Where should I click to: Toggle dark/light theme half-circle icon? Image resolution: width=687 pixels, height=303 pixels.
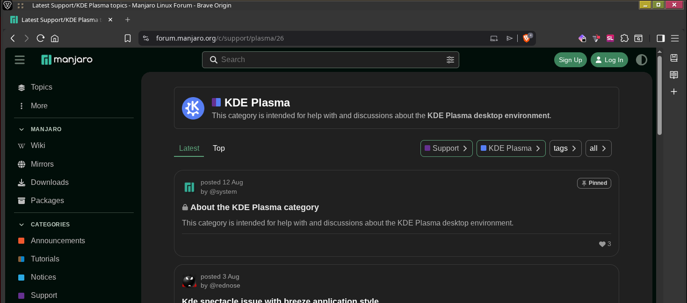tap(642, 60)
